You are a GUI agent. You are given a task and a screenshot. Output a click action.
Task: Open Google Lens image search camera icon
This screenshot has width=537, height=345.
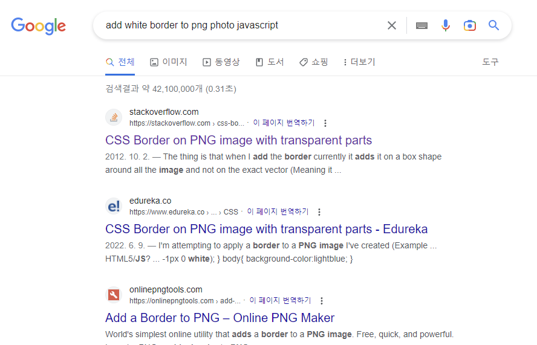[x=470, y=25]
